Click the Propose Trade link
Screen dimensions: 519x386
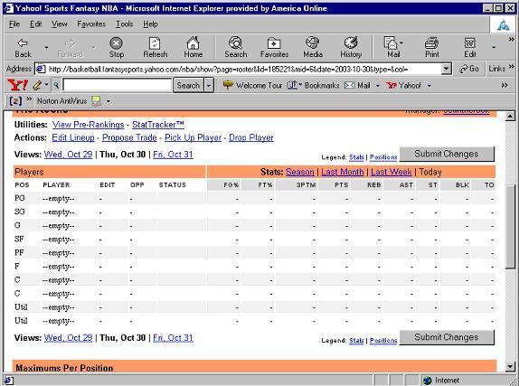point(129,137)
